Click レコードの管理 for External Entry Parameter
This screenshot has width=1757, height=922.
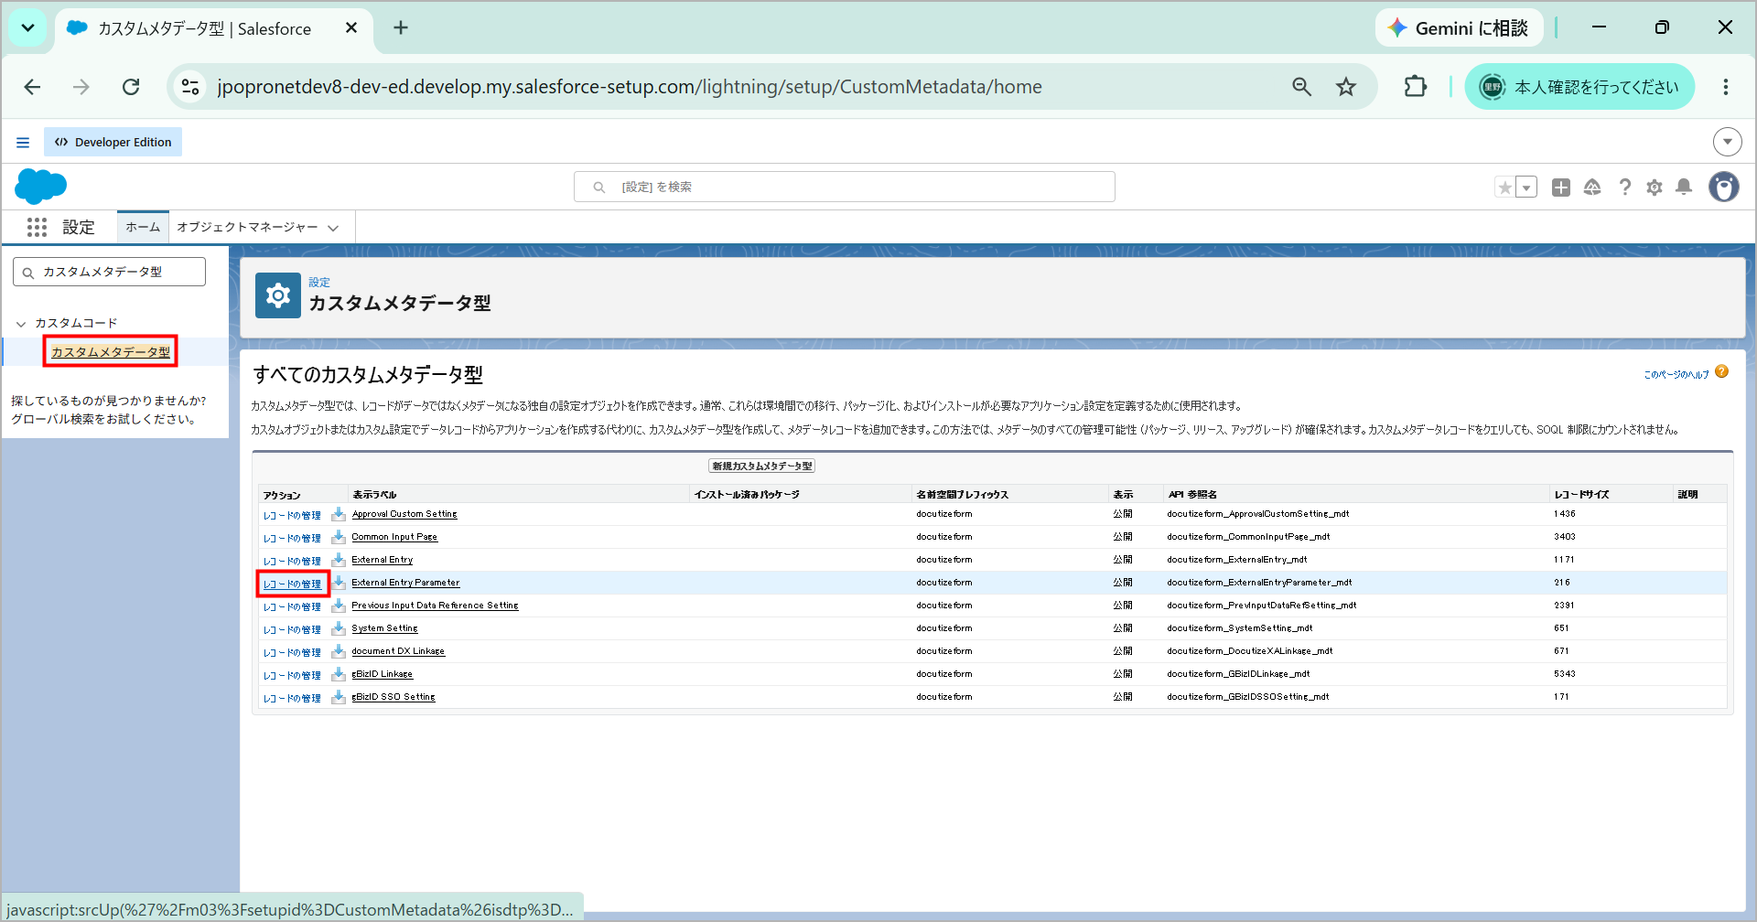coord(292,584)
